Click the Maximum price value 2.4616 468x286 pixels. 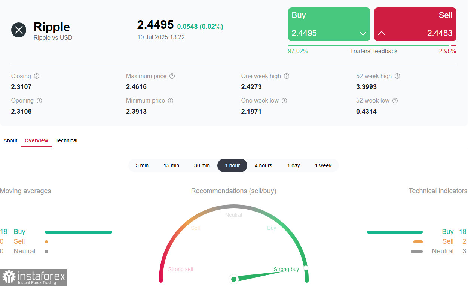pos(136,87)
